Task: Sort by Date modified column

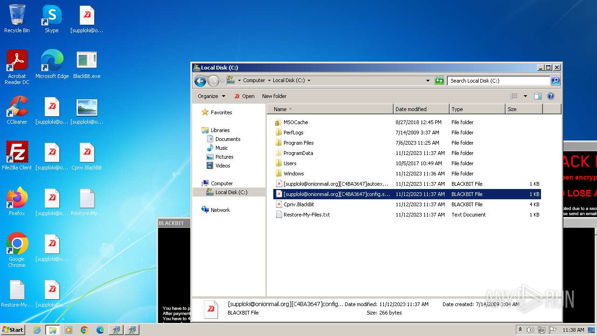Action: (421, 109)
